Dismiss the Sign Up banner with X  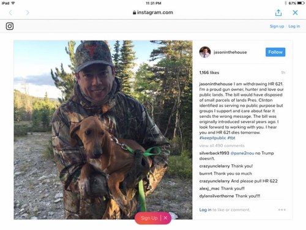point(165,218)
